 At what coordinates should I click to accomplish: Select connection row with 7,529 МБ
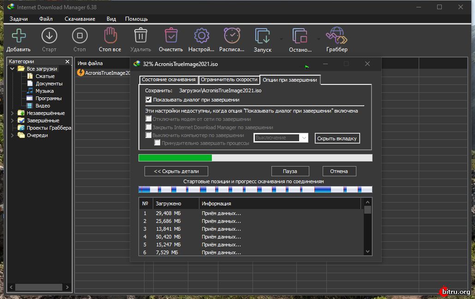pos(251,252)
